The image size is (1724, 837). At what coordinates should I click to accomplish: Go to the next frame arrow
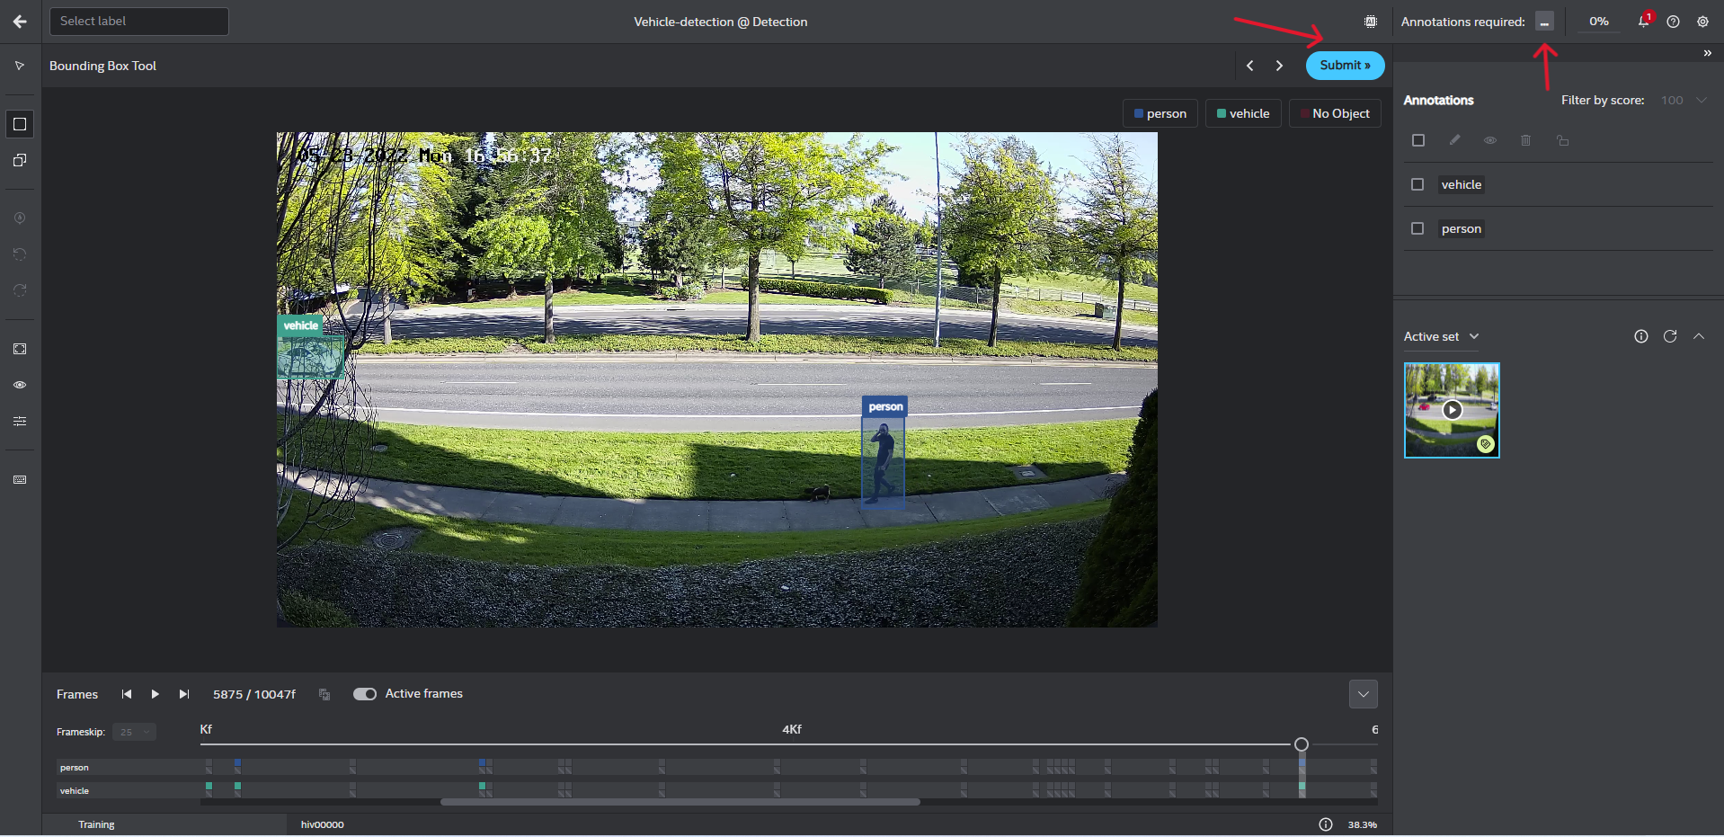click(x=1279, y=66)
